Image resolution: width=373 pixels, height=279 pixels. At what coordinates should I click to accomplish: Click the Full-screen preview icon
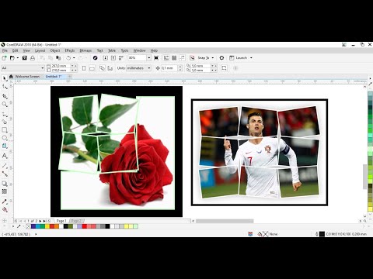click(x=156, y=58)
